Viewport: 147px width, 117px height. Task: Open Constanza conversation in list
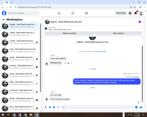(x=20, y=92)
